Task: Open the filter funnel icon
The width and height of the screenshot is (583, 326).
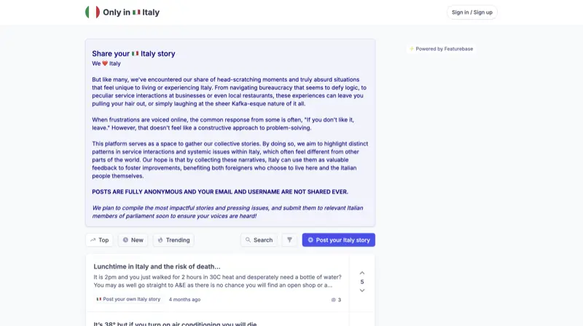Action: [289, 240]
